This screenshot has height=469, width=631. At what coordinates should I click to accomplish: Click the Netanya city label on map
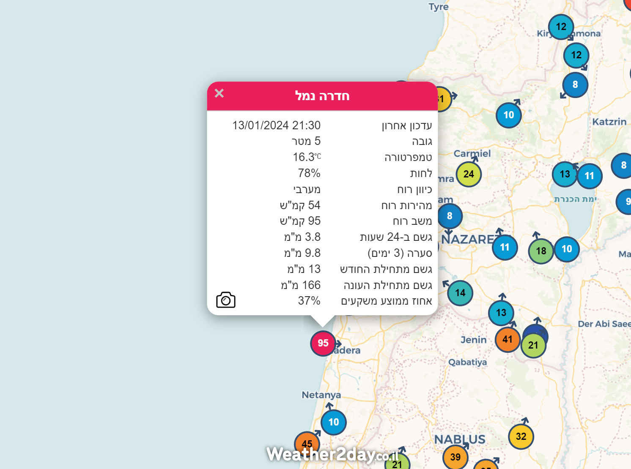pos(321,395)
